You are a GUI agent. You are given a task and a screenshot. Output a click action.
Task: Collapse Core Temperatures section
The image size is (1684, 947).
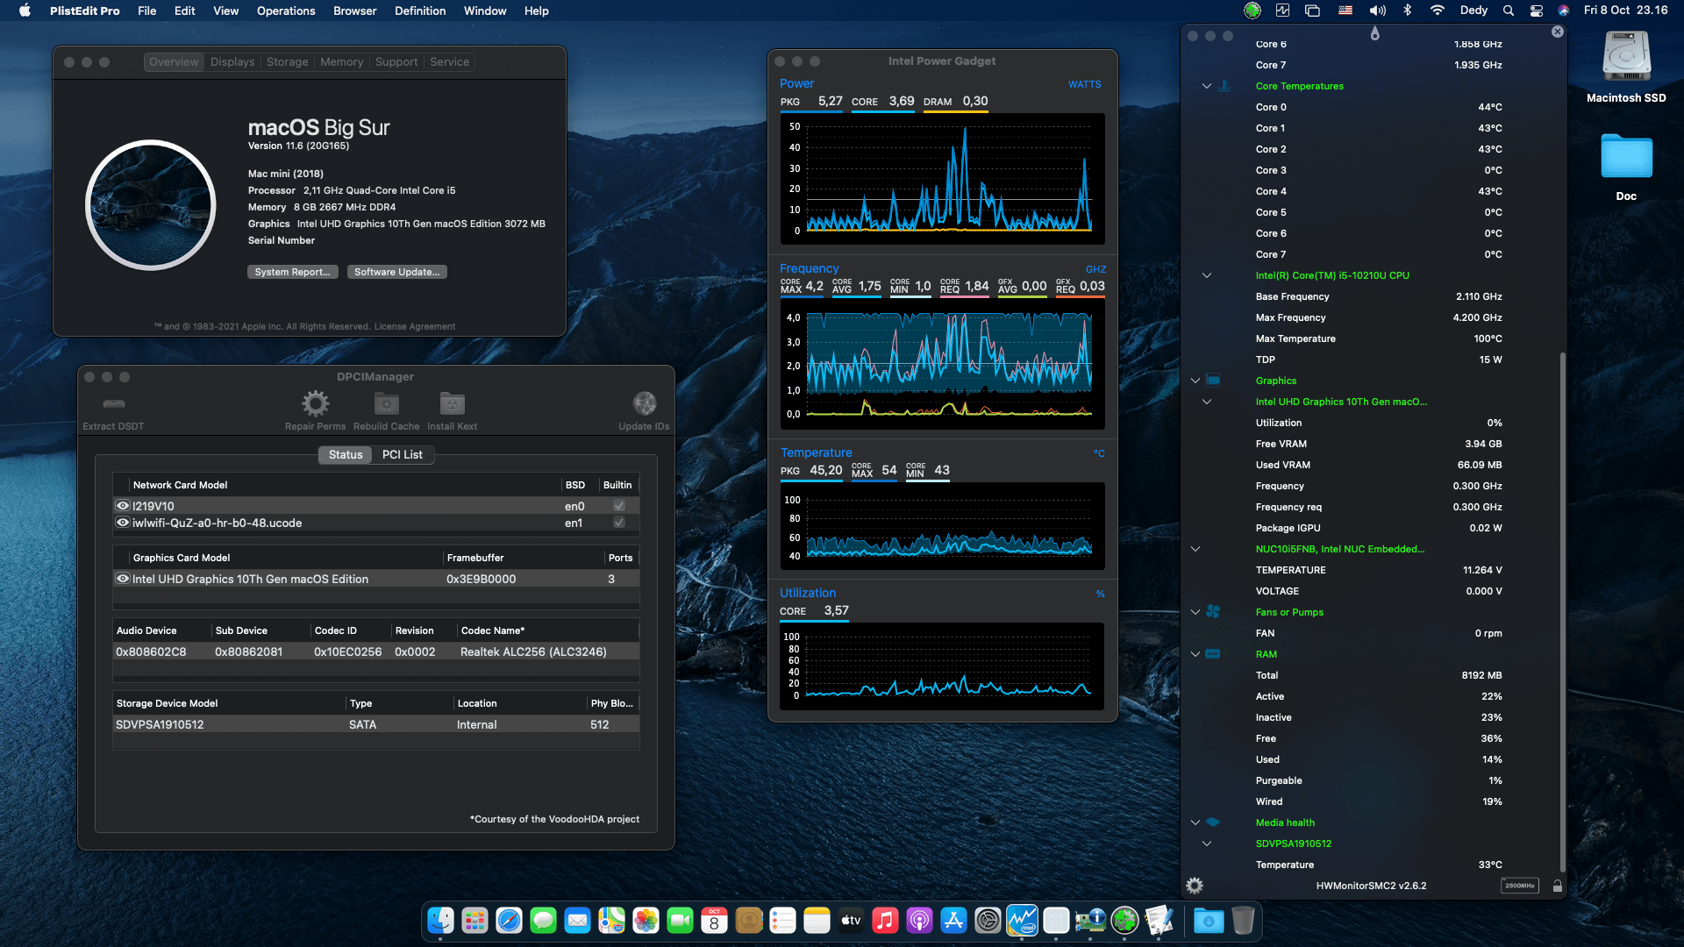click(x=1207, y=86)
